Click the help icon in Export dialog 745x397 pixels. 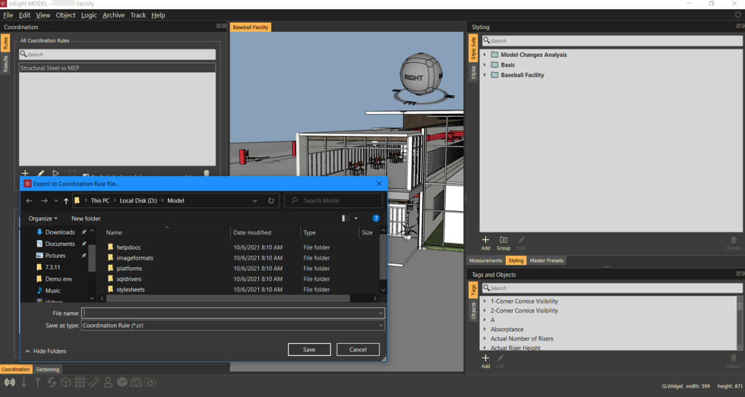tap(376, 219)
